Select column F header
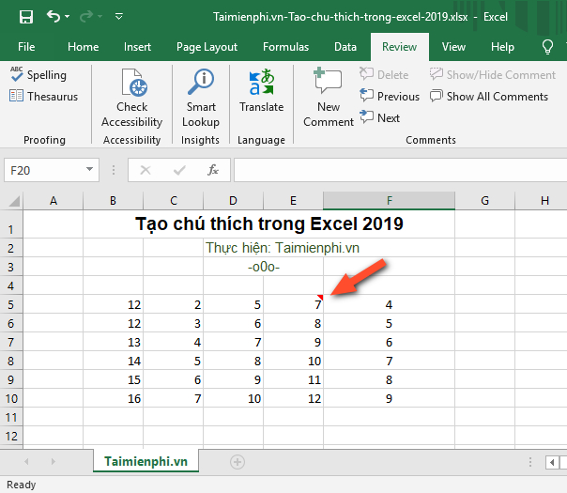The width and height of the screenshot is (567, 493). (389, 201)
